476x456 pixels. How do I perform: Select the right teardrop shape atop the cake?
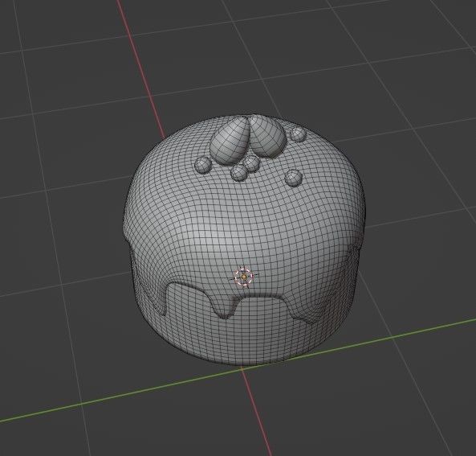(x=268, y=136)
